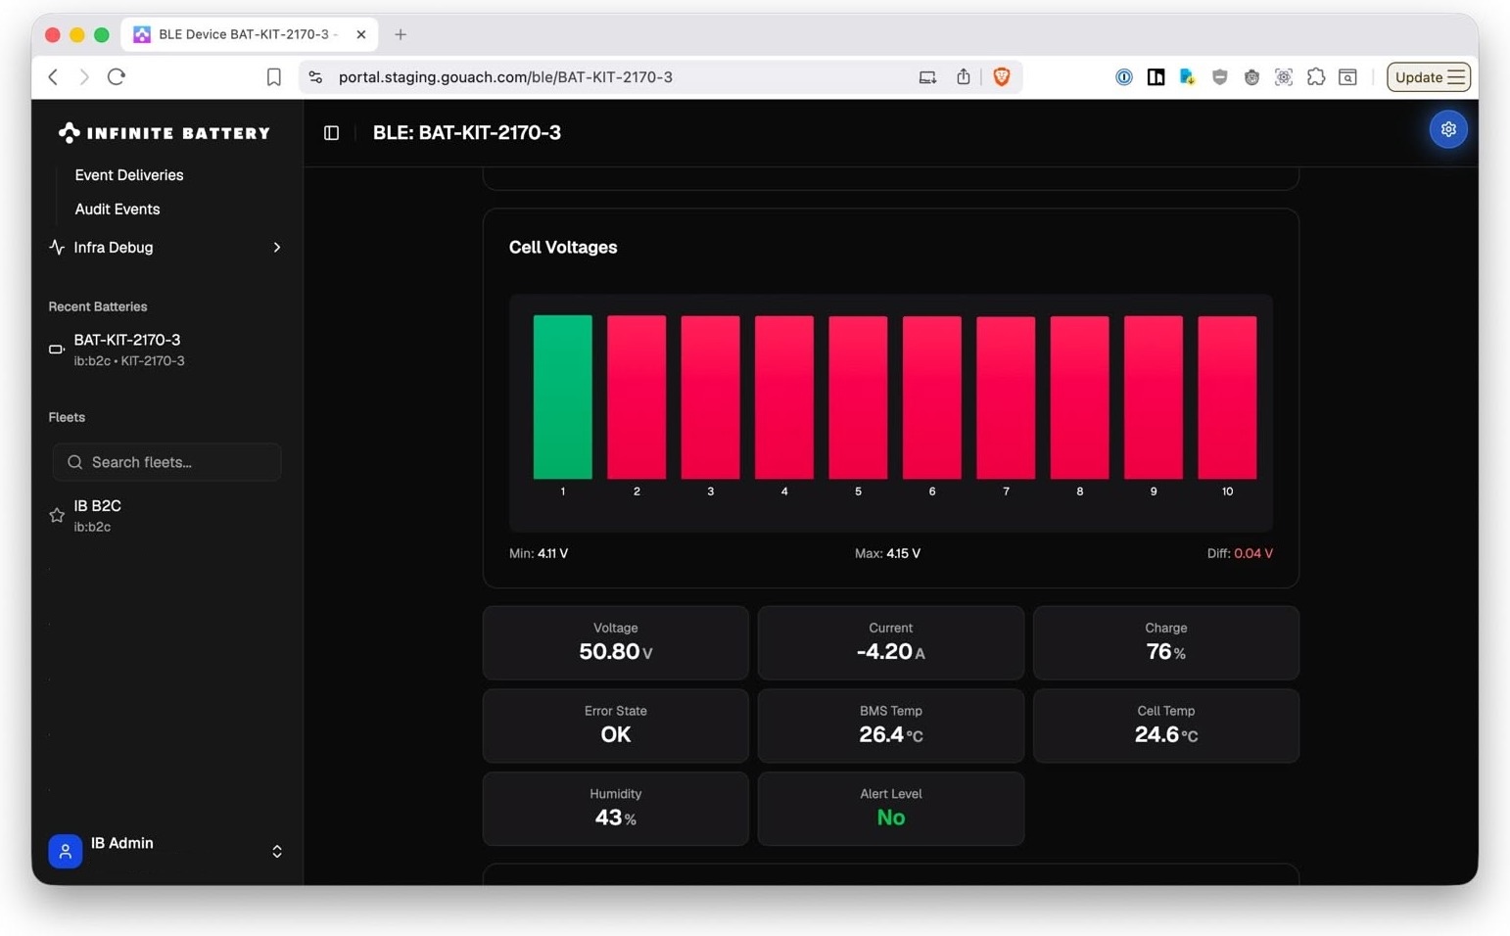The image size is (1510, 936).
Task: Toggle the sidebar panel icon
Action: [x=331, y=133]
